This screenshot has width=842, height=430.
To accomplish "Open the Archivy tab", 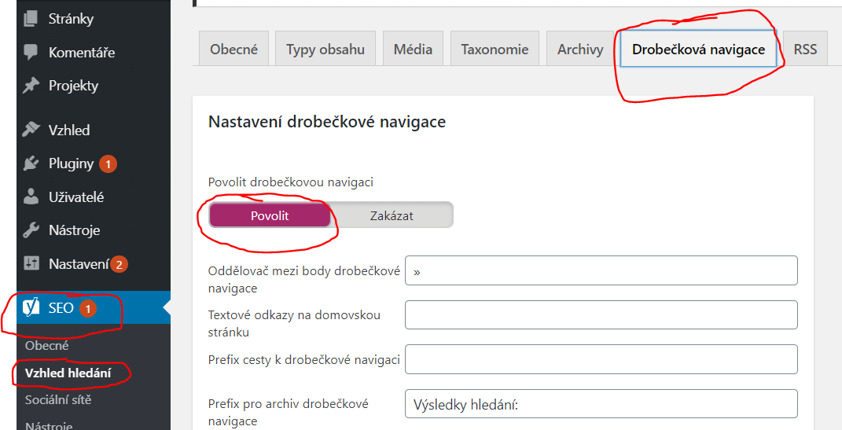I will click(580, 50).
